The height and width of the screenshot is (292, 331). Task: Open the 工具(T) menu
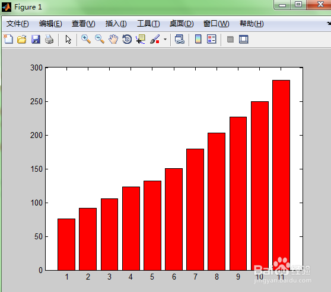148,24
